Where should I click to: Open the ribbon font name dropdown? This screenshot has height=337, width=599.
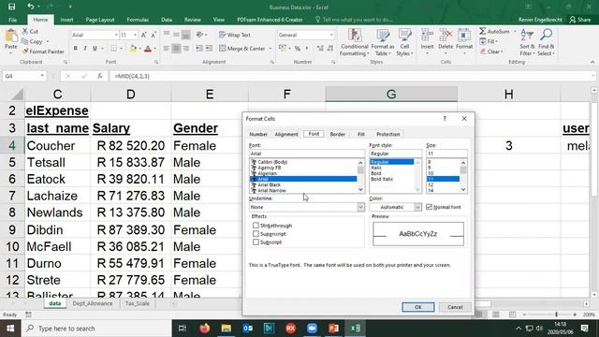click(116, 35)
